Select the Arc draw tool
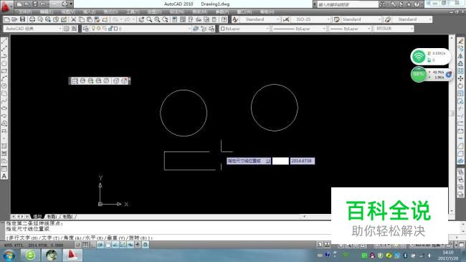466x262 pixels. coord(4,79)
